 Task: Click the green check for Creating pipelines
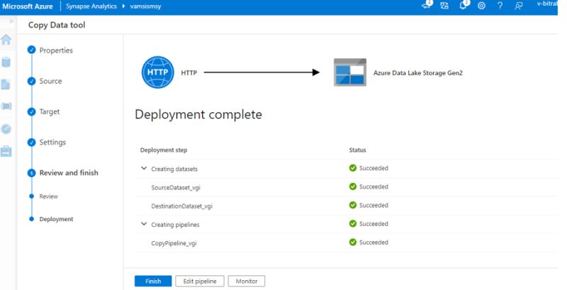coord(353,223)
